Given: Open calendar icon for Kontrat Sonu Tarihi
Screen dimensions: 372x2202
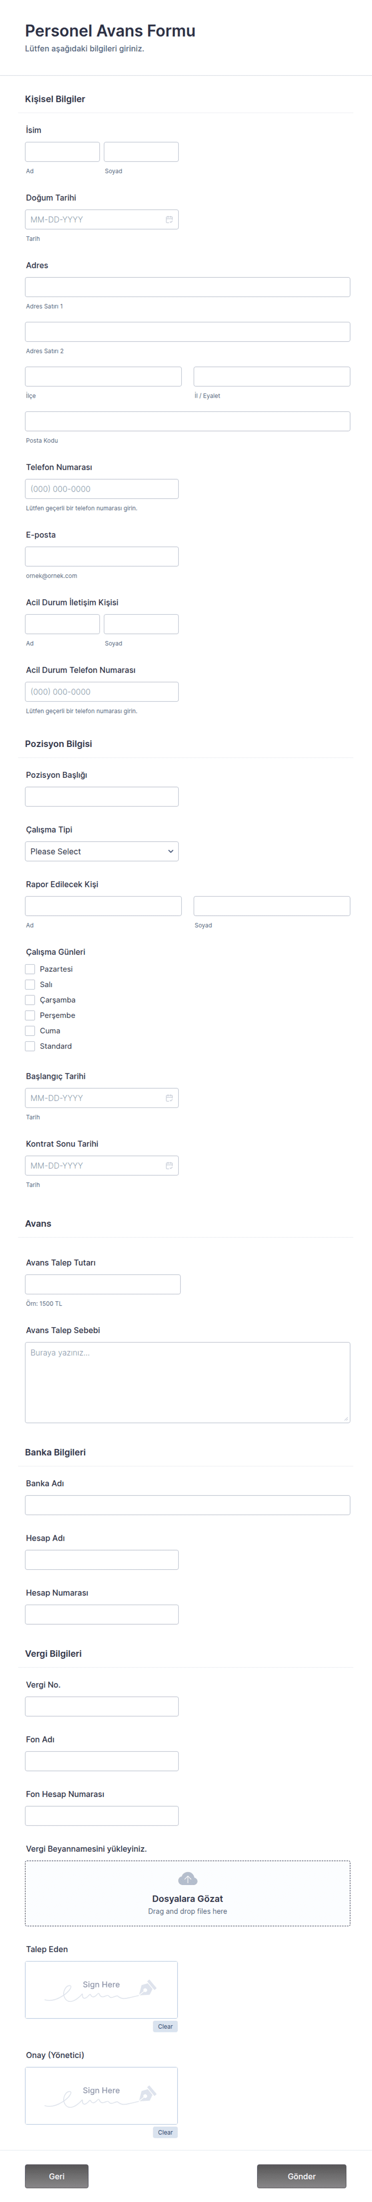Looking at the screenshot, I should (x=169, y=1165).
